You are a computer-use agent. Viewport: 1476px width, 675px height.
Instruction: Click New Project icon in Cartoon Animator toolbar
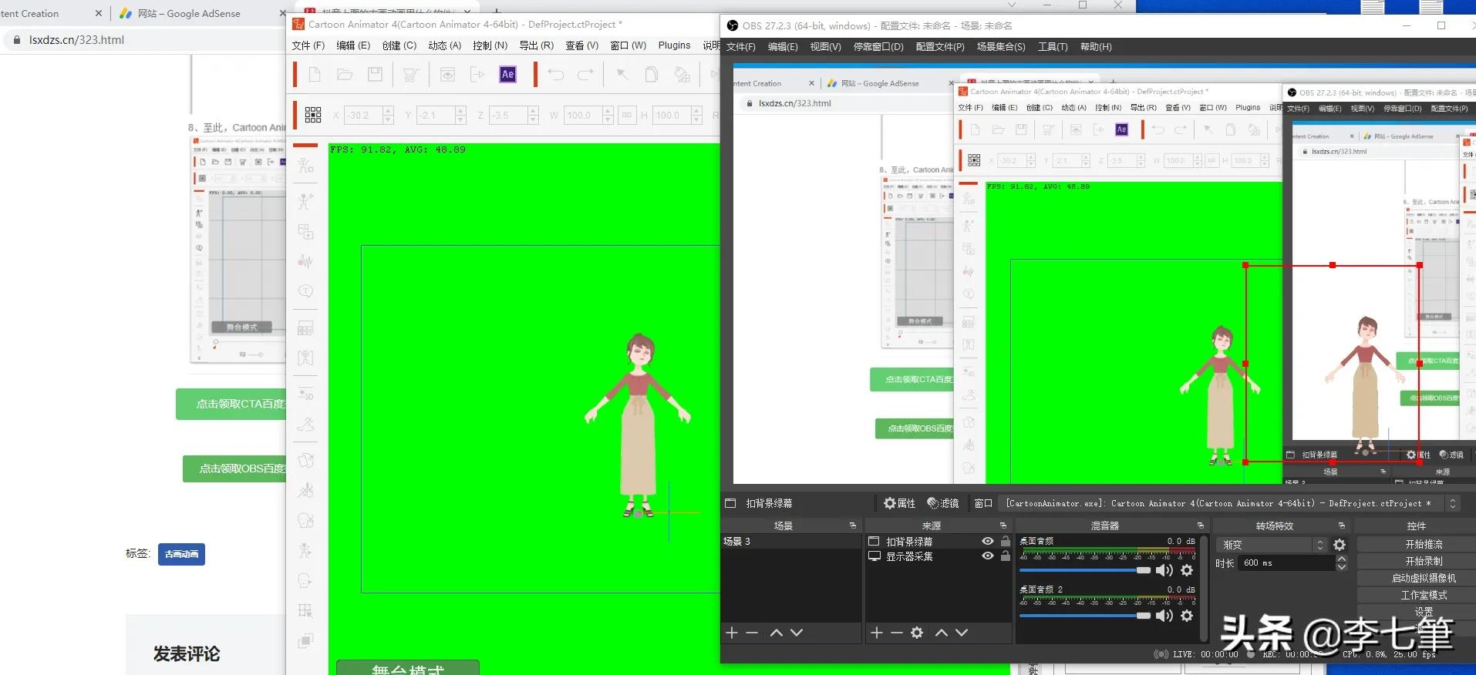pyautogui.click(x=315, y=75)
